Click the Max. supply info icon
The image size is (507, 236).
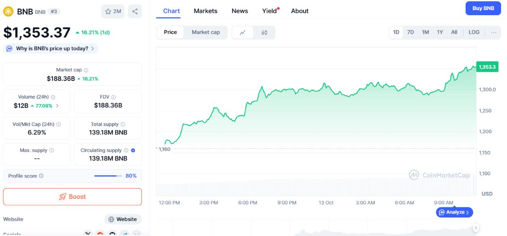pyautogui.click(x=52, y=150)
